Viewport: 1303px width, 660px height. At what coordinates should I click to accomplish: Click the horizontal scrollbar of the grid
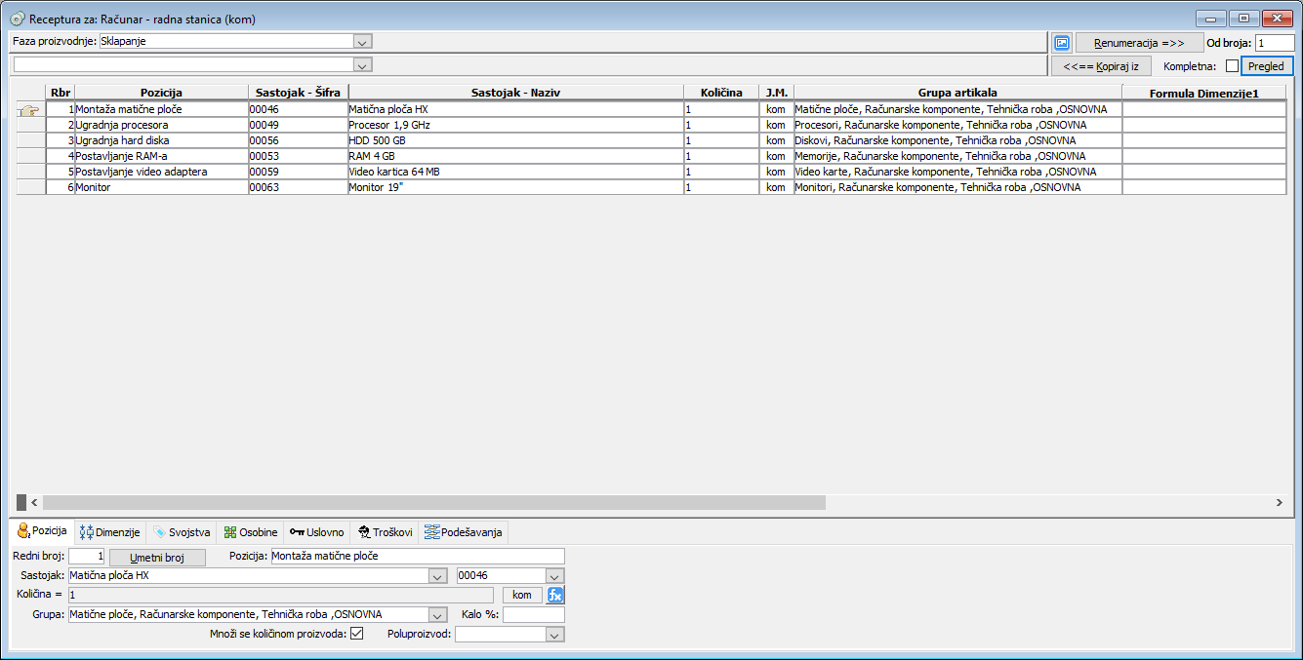click(x=434, y=502)
